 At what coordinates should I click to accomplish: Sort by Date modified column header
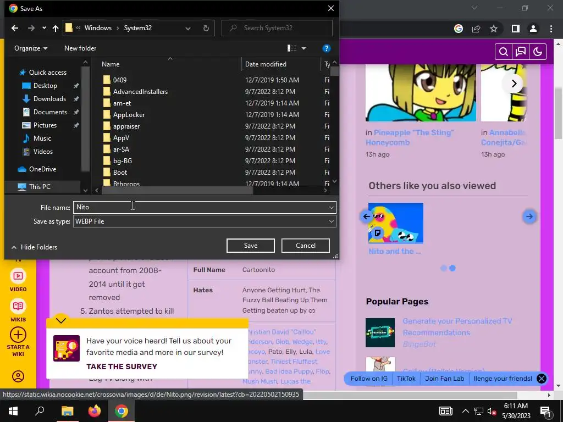tap(266, 64)
